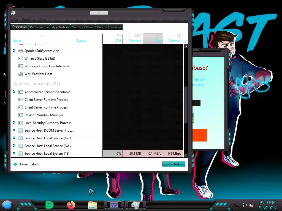This screenshot has width=282, height=211.
Task: Launch Firefox from the taskbar
Action: [71, 205]
